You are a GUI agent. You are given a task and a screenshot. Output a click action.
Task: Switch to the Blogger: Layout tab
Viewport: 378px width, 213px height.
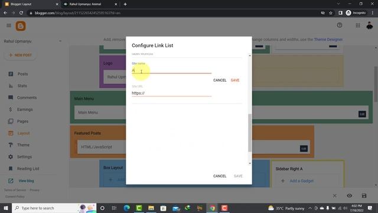31,4
